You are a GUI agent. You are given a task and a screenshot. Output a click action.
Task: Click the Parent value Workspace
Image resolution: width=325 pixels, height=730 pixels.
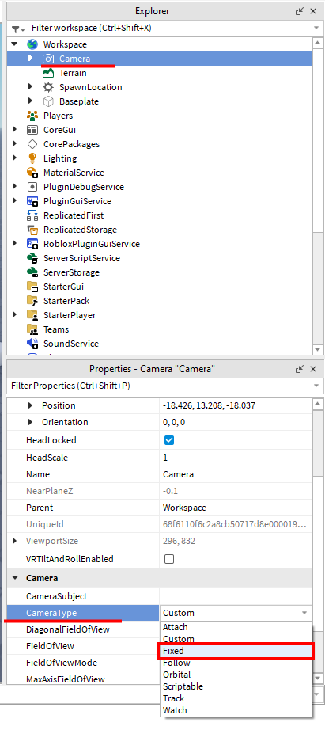click(236, 508)
